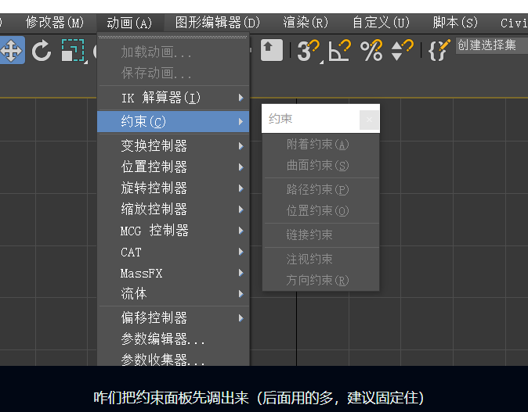Open the 渲染(R) menu

(306, 23)
